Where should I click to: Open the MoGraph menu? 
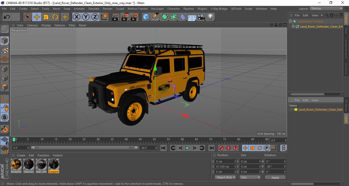(x=157, y=9)
